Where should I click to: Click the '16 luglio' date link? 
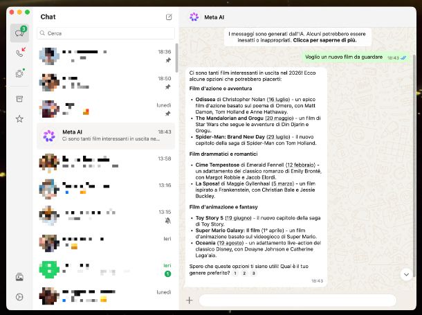(x=278, y=100)
